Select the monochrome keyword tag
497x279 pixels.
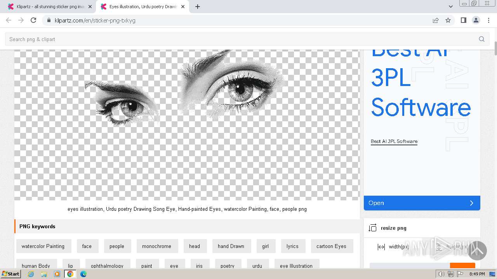click(156, 246)
